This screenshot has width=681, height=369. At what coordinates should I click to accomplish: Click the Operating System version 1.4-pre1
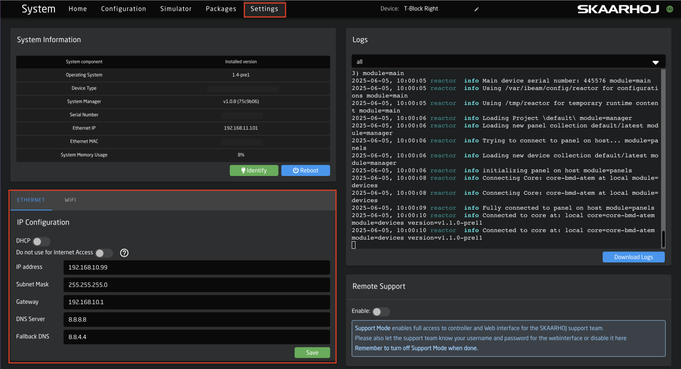pos(241,75)
